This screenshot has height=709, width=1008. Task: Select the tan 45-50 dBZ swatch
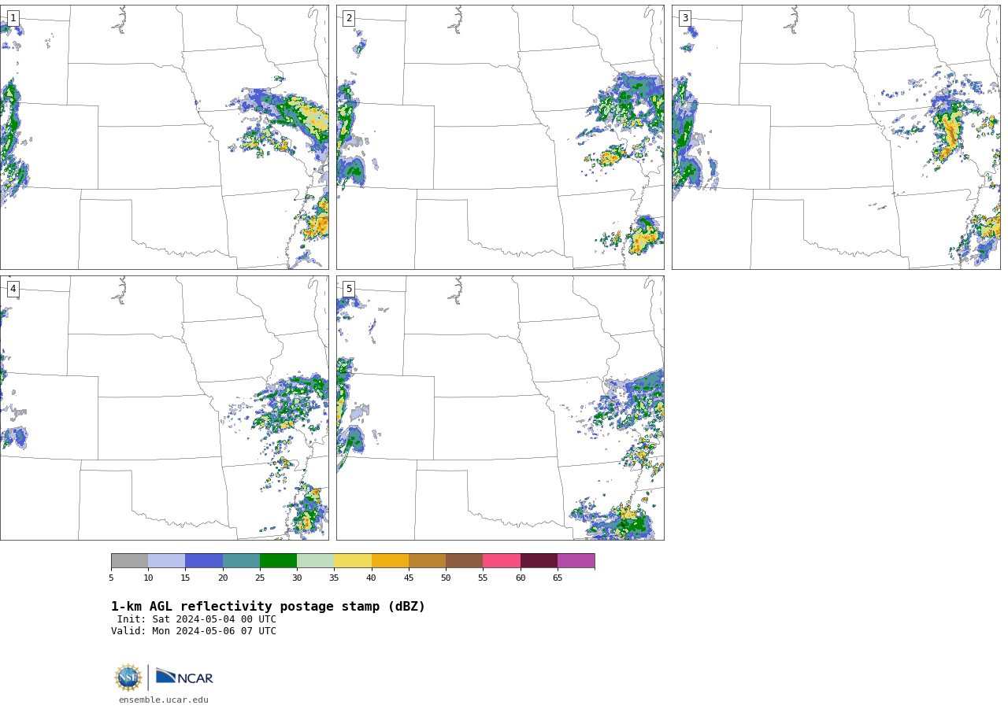tap(427, 561)
